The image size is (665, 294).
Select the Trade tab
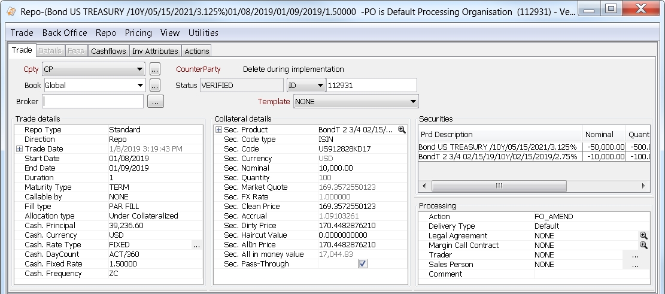(x=22, y=50)
